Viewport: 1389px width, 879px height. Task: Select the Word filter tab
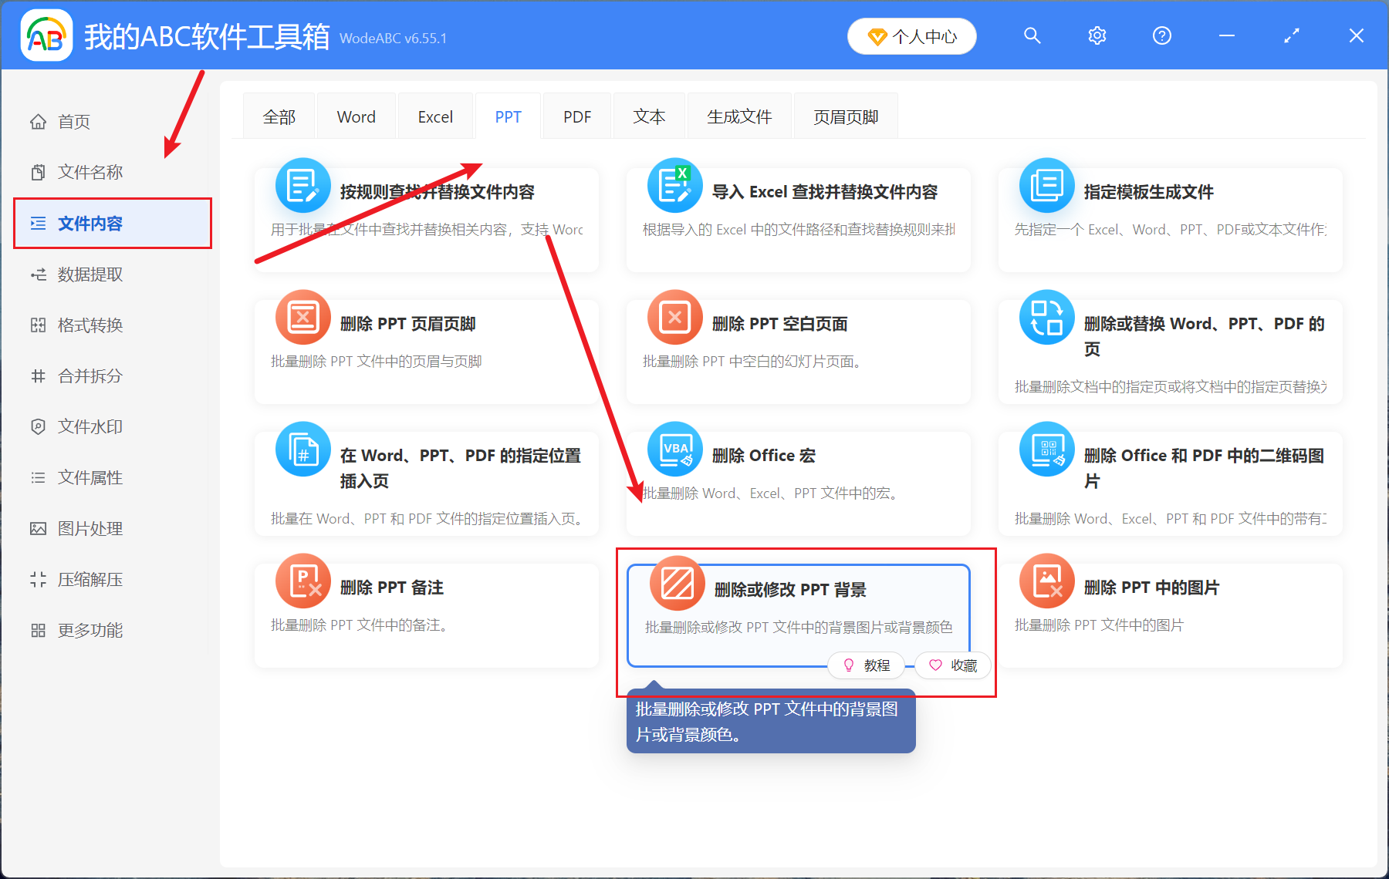pos(356,116)
